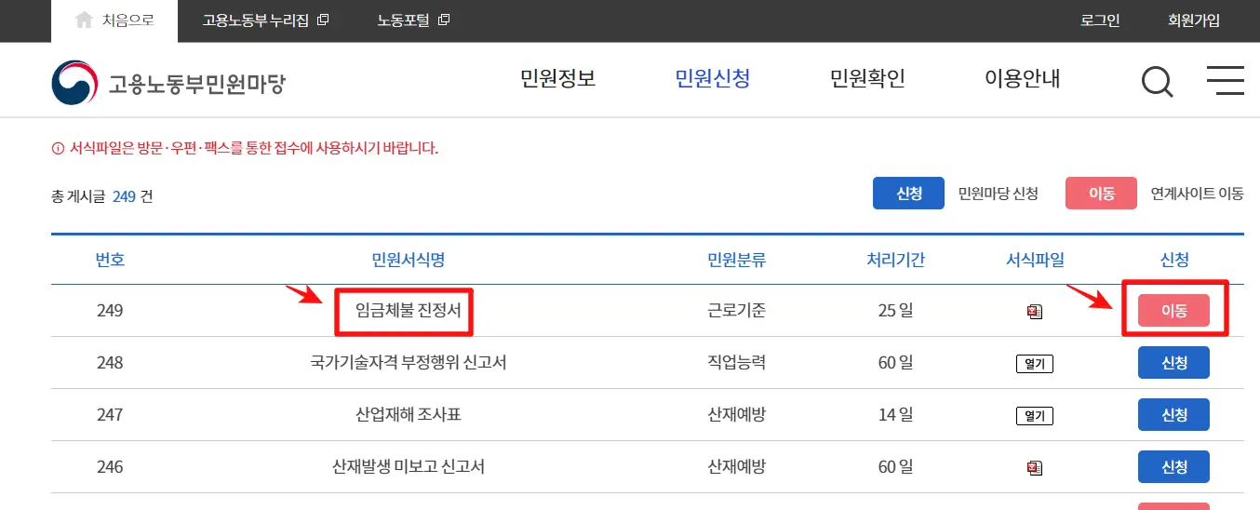
Task: Open the 노동포털 external link
Action: [x=413, y=20]
